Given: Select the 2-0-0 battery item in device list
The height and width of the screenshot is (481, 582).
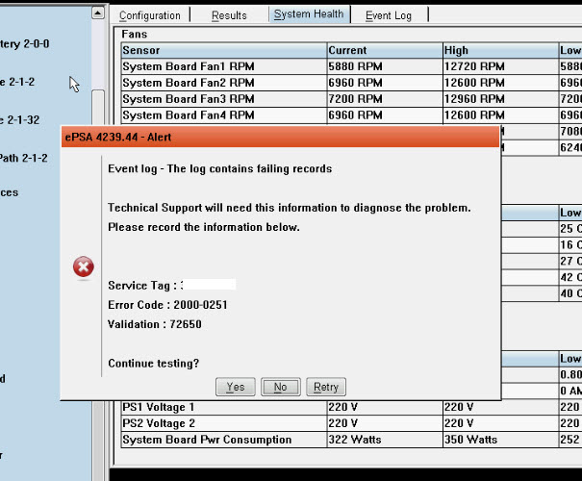Looking at the screenshot, I should (x=25, y=44).
